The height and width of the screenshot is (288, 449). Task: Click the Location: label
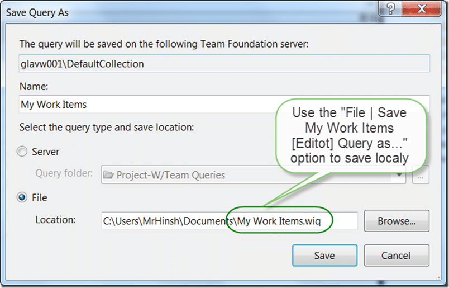point(55,220)
